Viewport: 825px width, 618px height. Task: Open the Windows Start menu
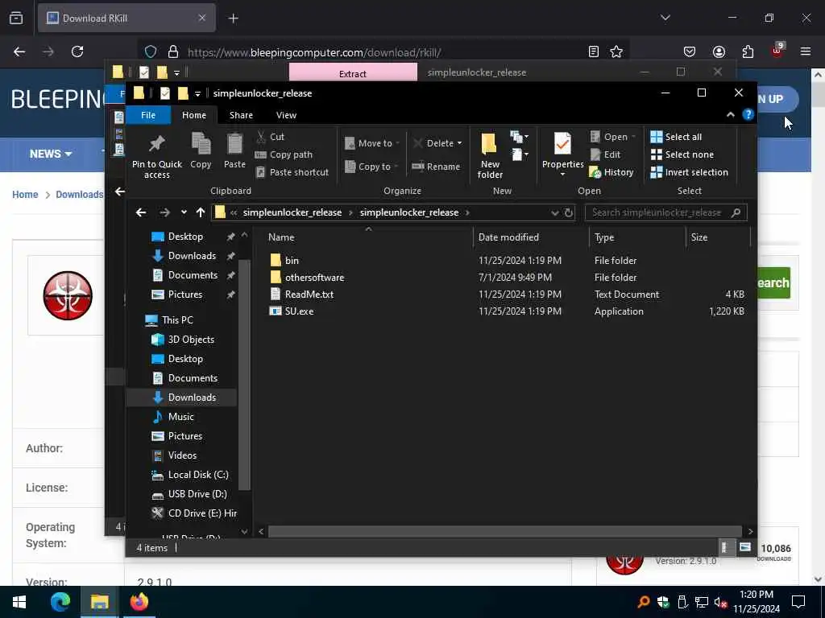[x=19, y=602]
